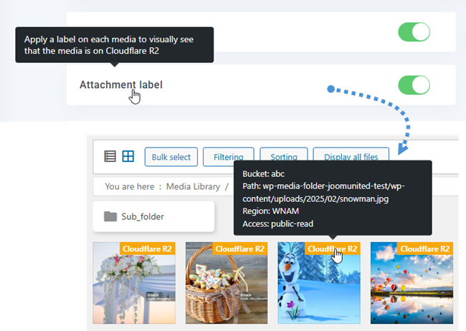Screen dimensions: 466x331
Task: Click Cloudflare R2 badge on wedding flowers image
Action: 148,249
